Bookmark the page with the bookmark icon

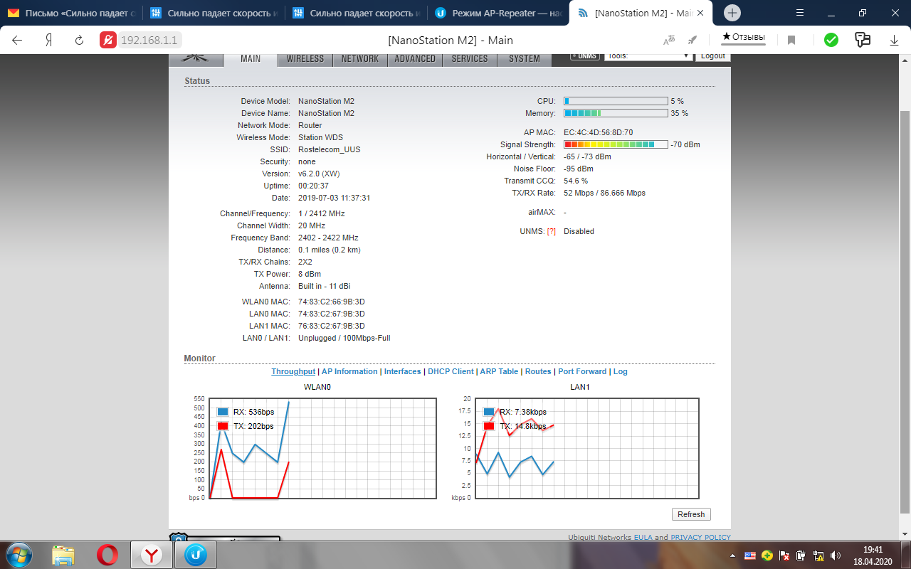[x=791, y=41]
